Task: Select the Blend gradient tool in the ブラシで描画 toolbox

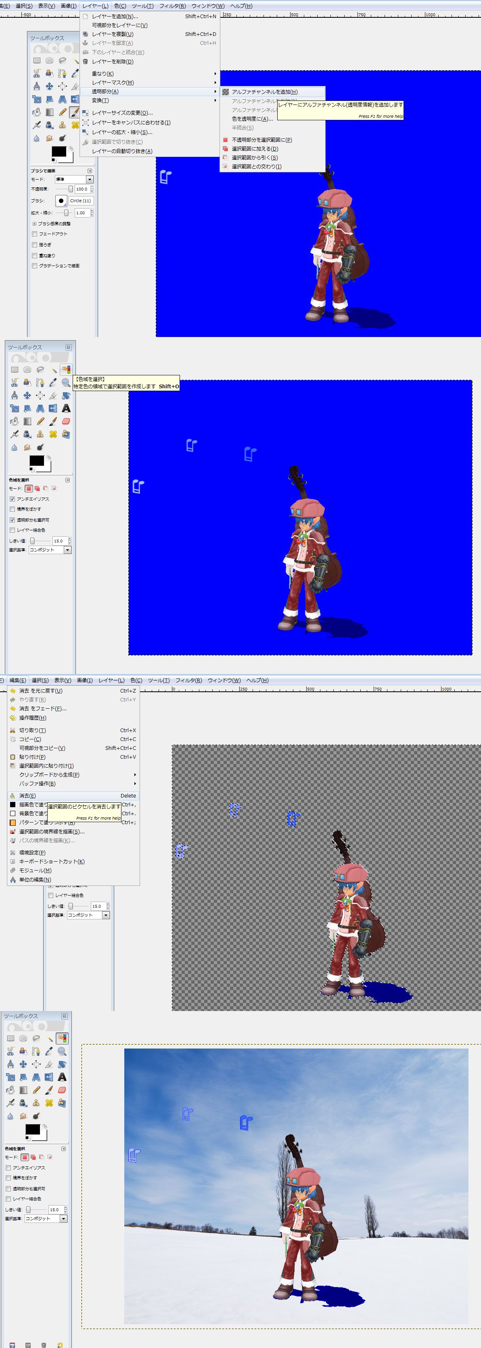Action: tap(49, 112)
